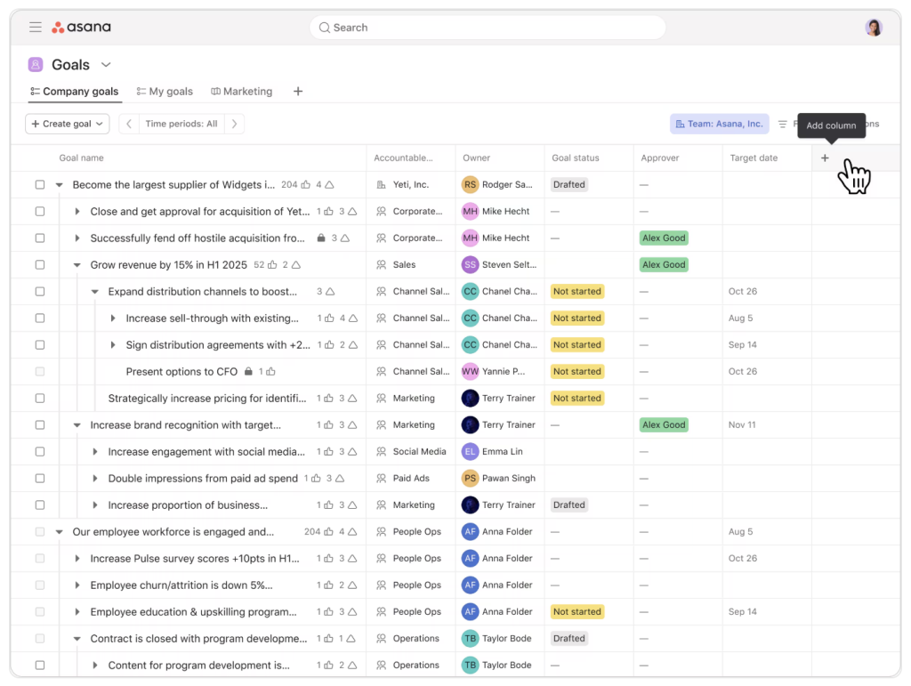Tick the checkbox for 'Become the largest supplier' goal

[x=40, y=185]
